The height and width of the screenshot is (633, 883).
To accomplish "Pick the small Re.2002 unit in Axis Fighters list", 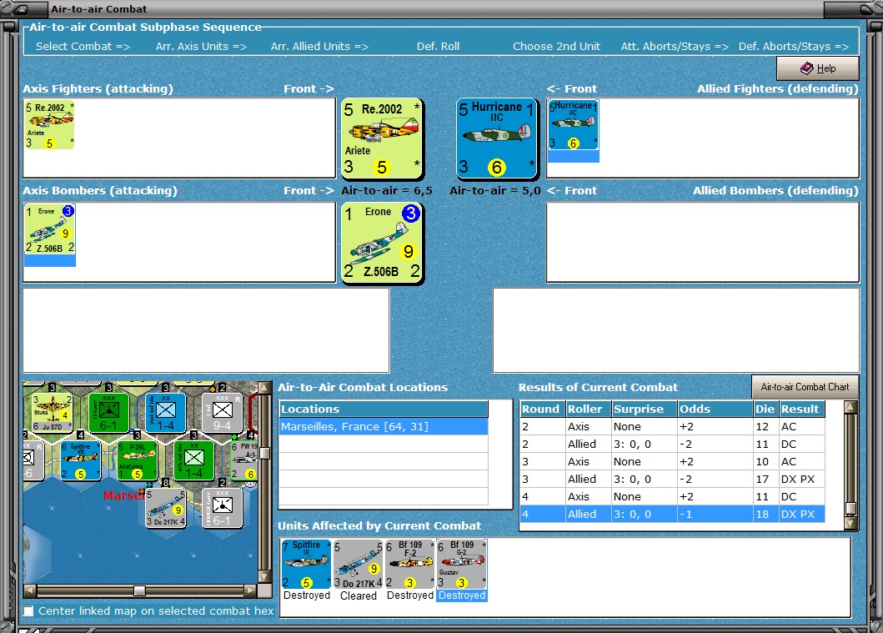I will (49, 125).
